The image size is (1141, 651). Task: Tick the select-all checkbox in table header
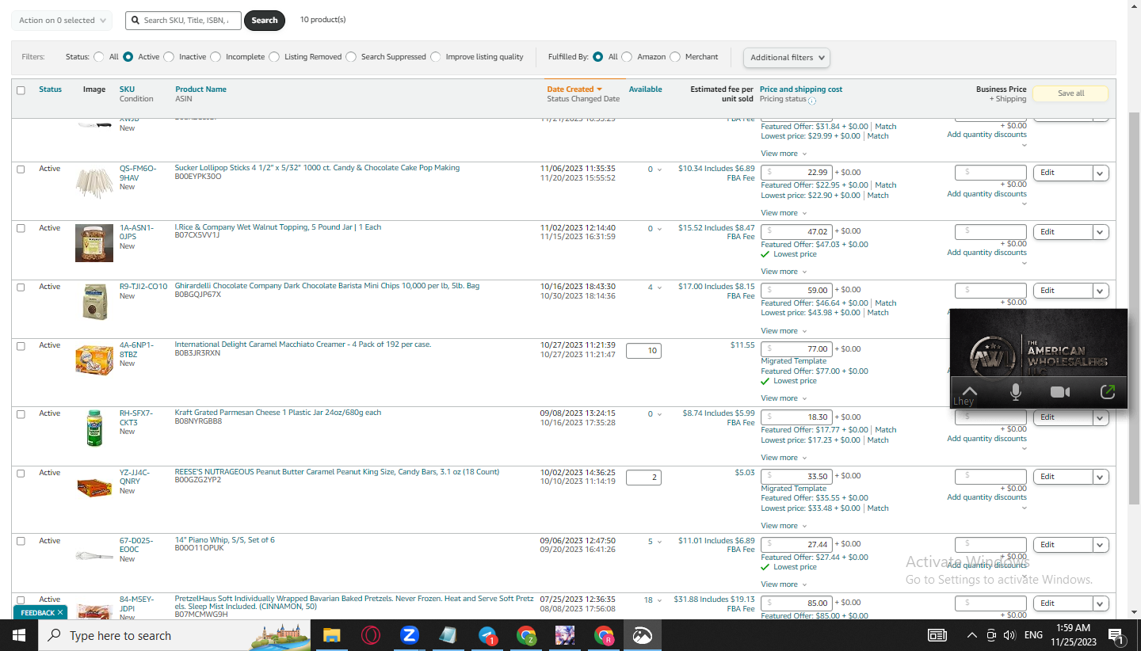pyautogui.click(x=21, y=90)
